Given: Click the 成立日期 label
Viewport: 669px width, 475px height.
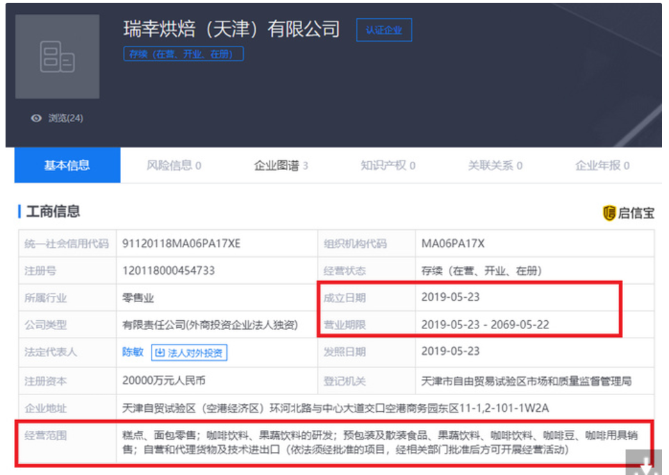Looking at the screenshot, I should pyautogui.click(x=345, y=298).
